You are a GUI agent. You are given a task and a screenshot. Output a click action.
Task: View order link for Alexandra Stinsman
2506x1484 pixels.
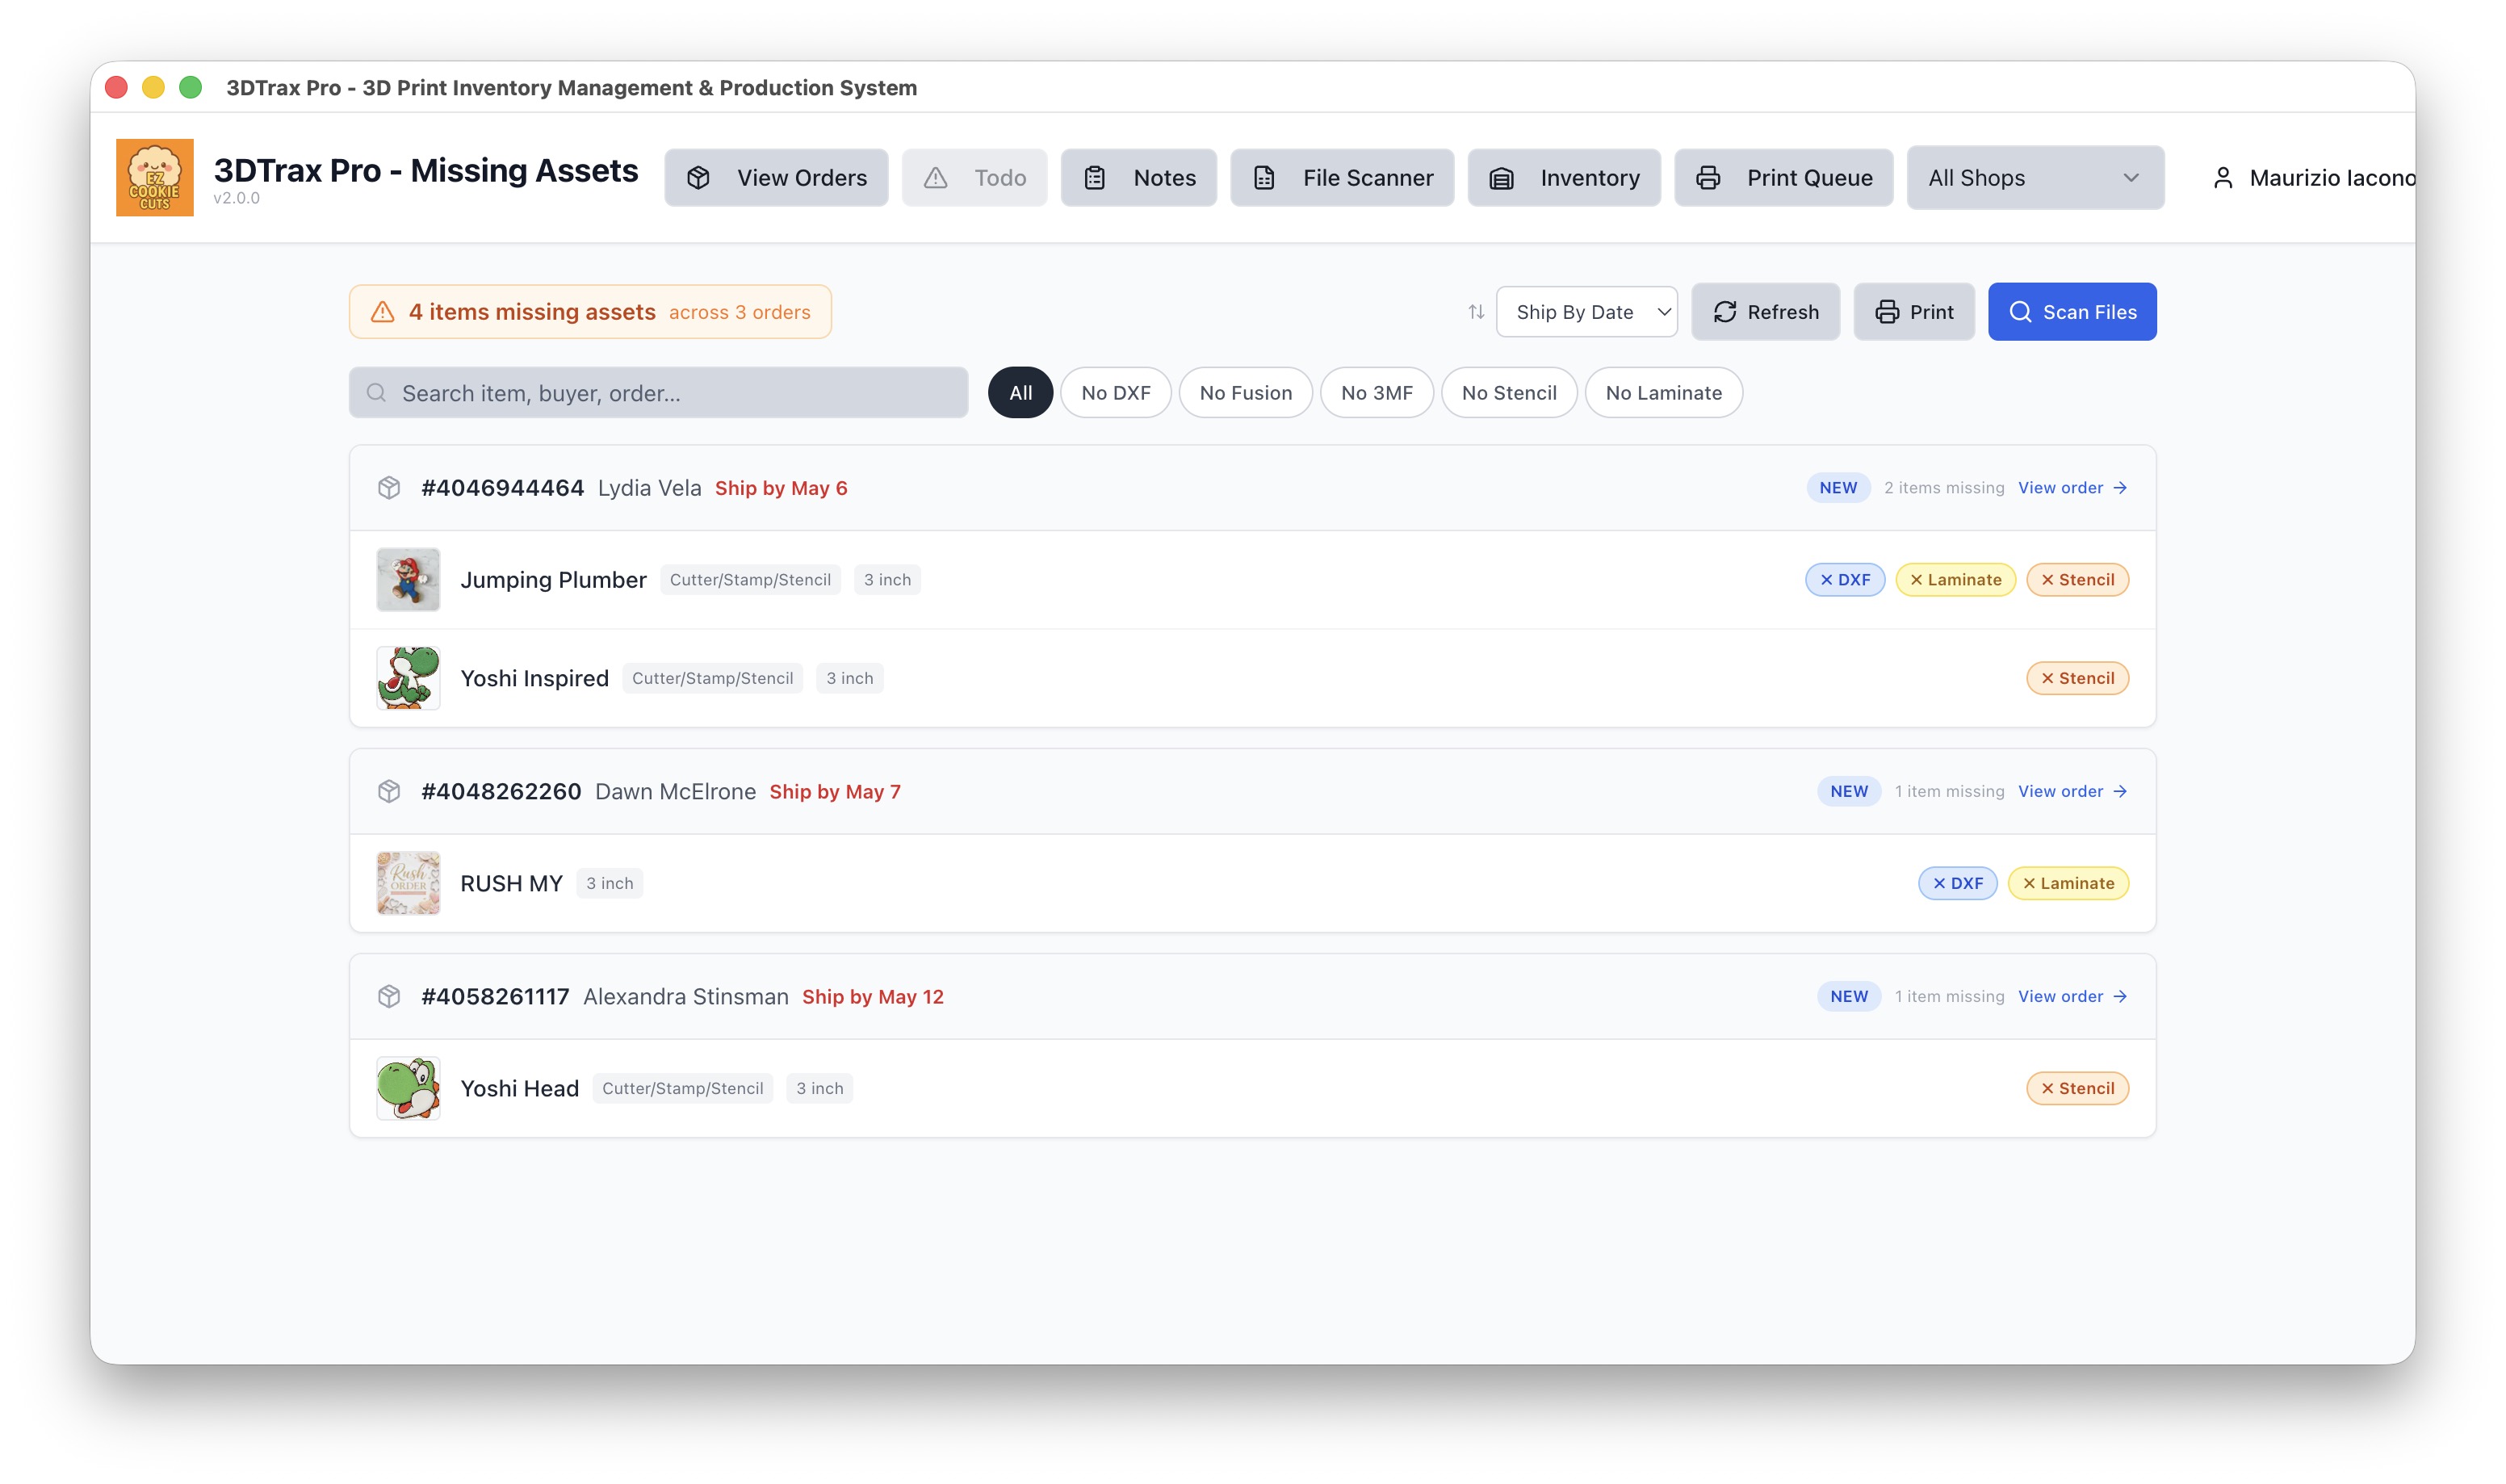2072,996
